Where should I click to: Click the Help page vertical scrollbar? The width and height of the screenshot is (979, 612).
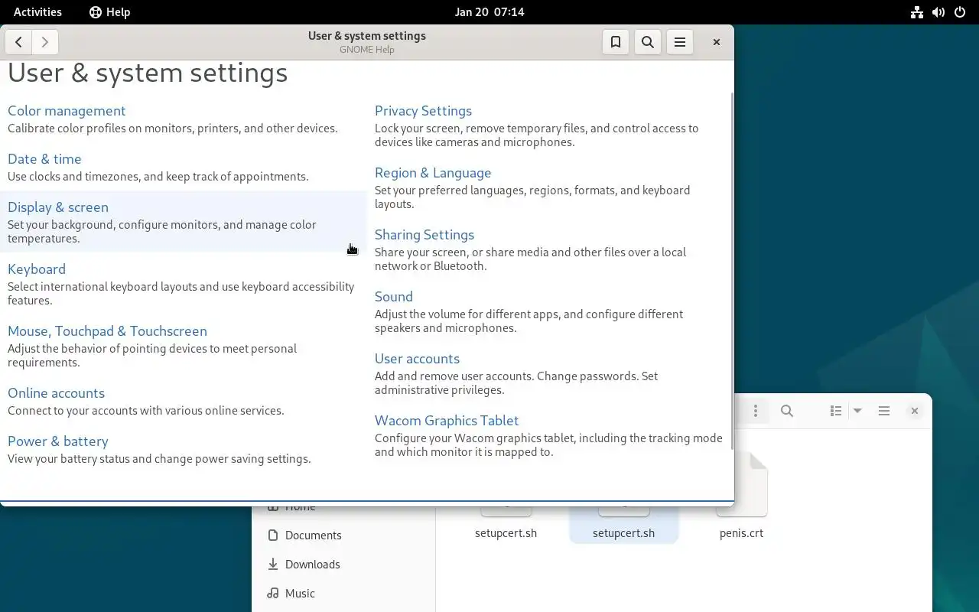(x=732, y=271)
